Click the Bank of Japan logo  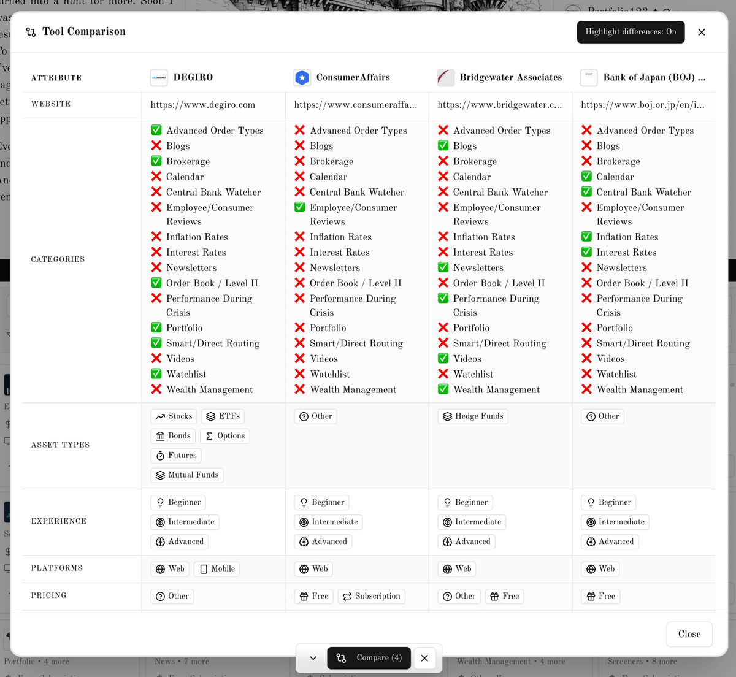589,78
